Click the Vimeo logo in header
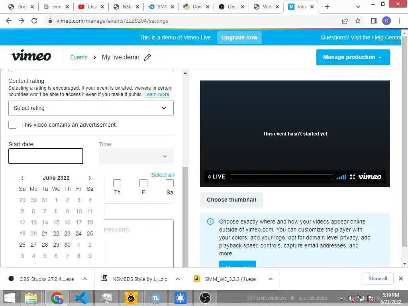The height and width of the screenshot is (306, 408). (31, 55)
